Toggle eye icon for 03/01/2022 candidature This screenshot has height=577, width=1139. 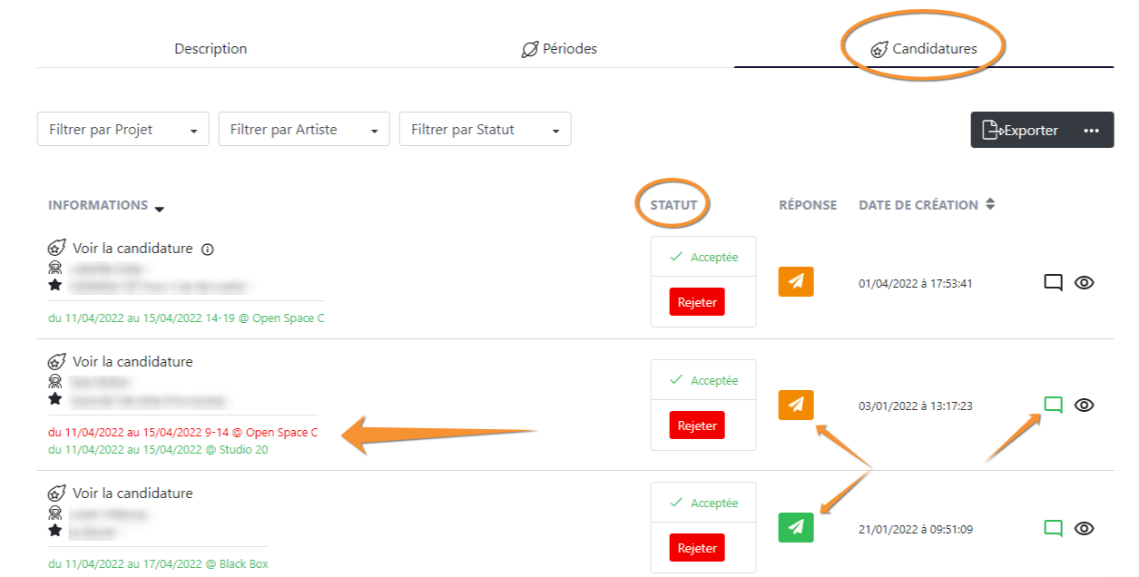(1084, 405)
